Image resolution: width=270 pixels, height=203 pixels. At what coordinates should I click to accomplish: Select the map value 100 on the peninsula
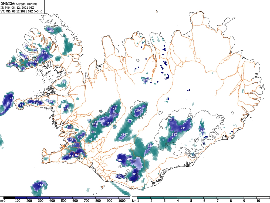tap(37, 103)
